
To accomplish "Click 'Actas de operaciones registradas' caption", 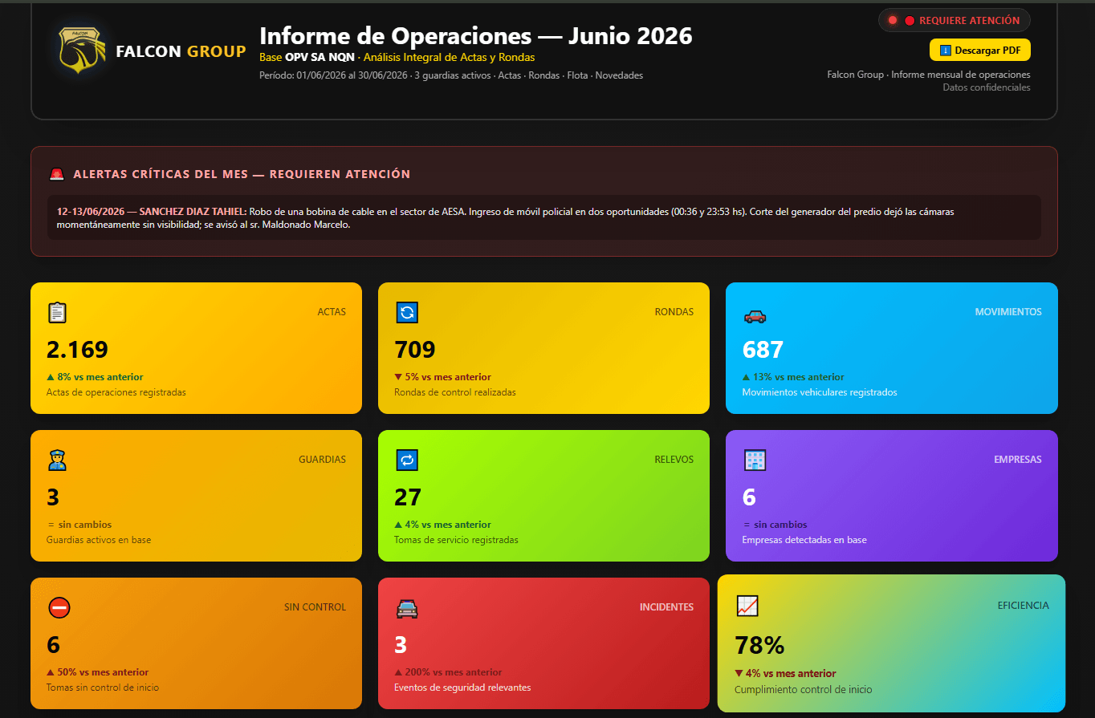I will (116, 392).
